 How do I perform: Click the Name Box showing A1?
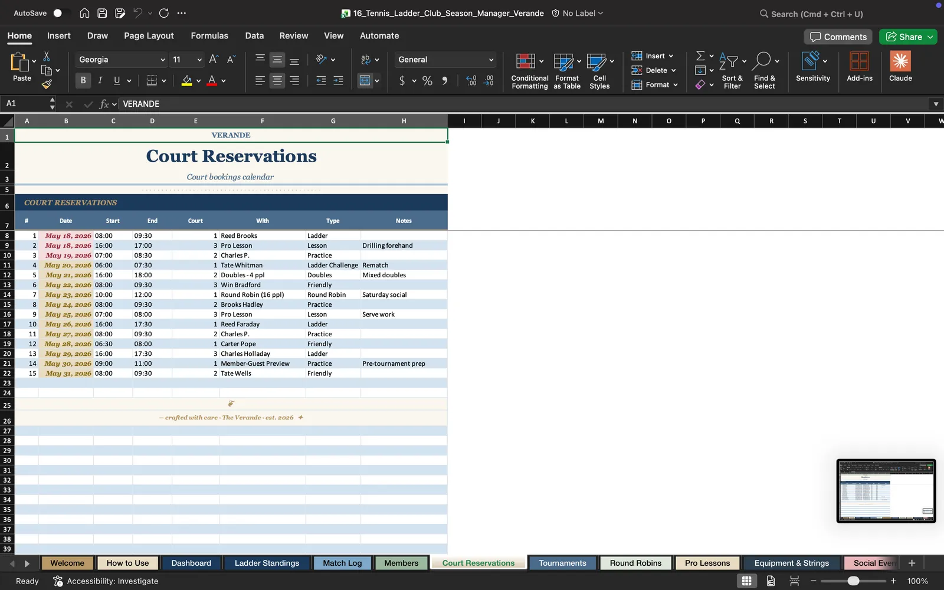27,104
